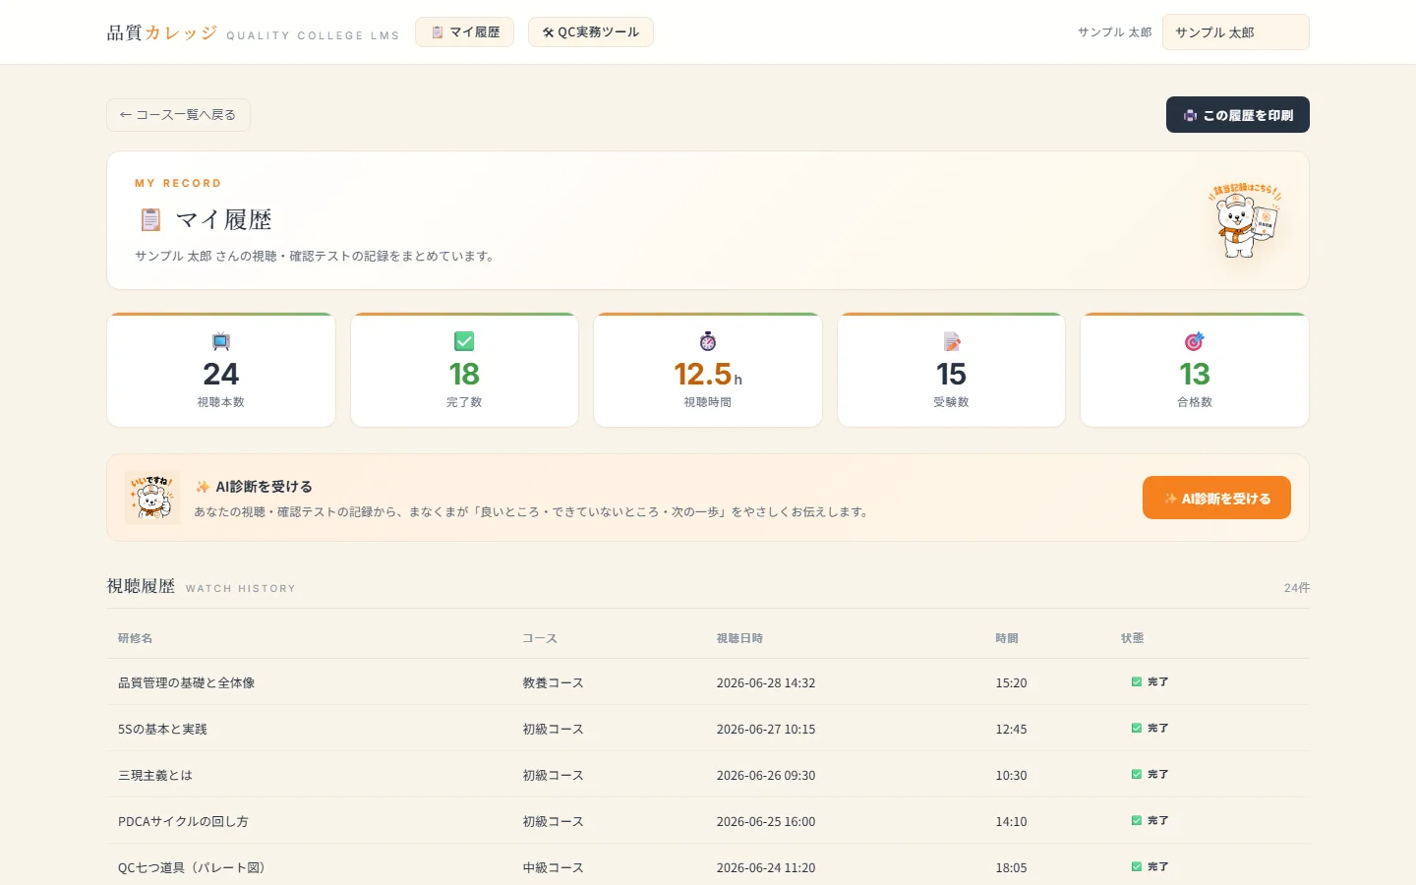Click the コース column header
1416x885 pixels.
pos(540,638)
